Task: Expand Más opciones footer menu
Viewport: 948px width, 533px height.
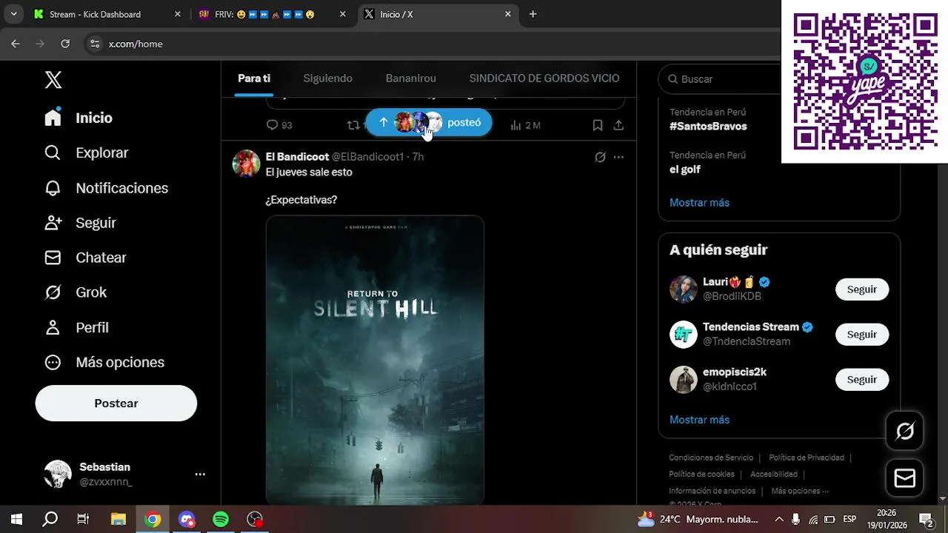Action: point(800,491)
